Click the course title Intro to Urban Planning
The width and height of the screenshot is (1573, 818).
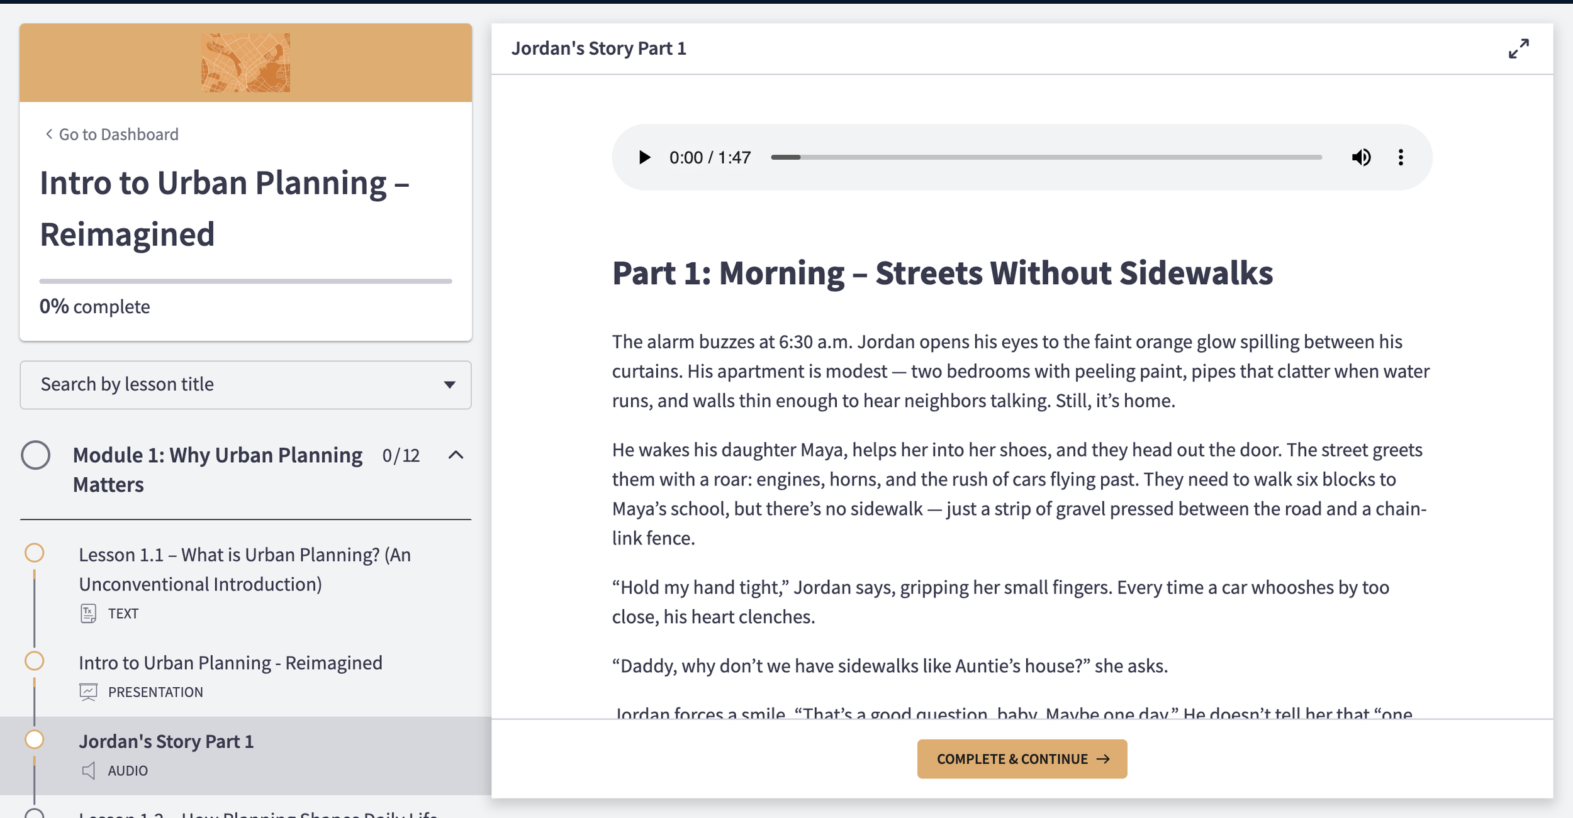click(225, 208)
